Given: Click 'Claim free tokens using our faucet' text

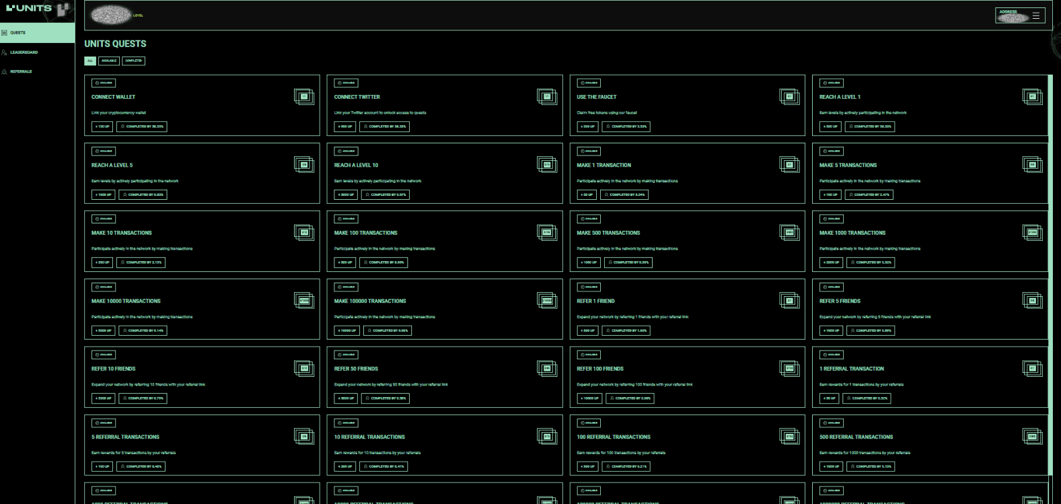Looking at the screenshot, I should [x=606, y=112].
